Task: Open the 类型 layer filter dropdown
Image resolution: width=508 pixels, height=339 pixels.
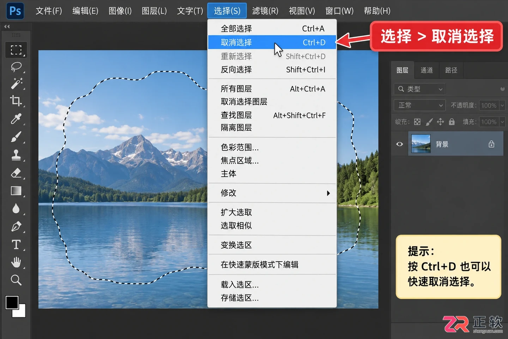Action: [x=419, y=89]
